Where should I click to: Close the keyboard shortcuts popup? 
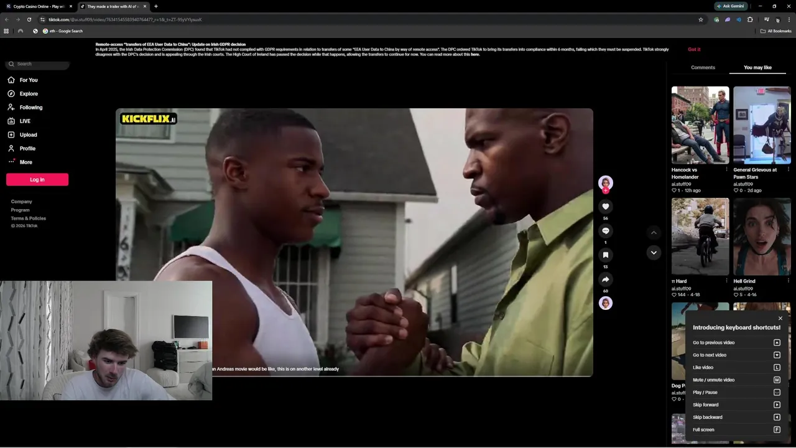780,319
